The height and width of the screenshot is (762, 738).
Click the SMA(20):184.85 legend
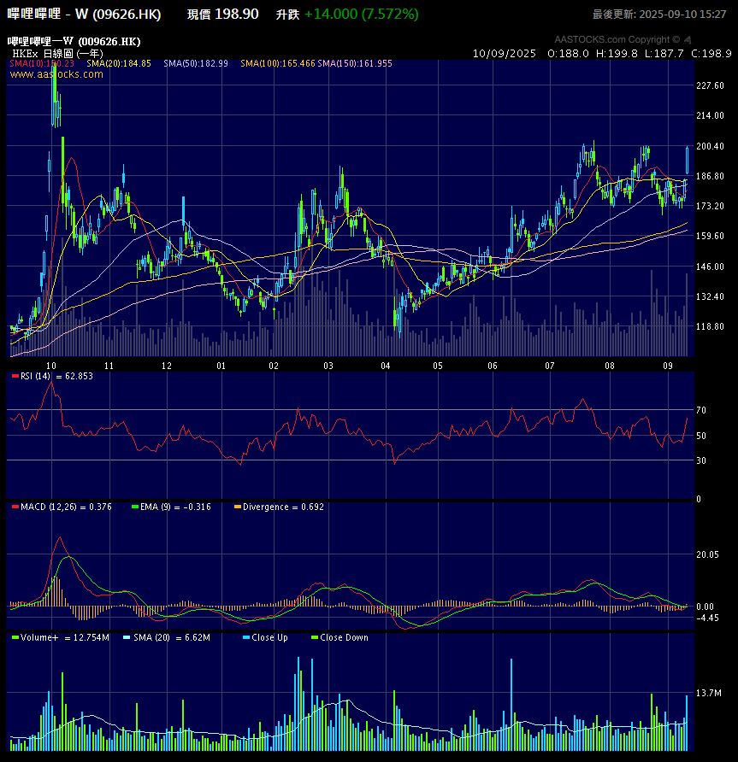[119, 64]
